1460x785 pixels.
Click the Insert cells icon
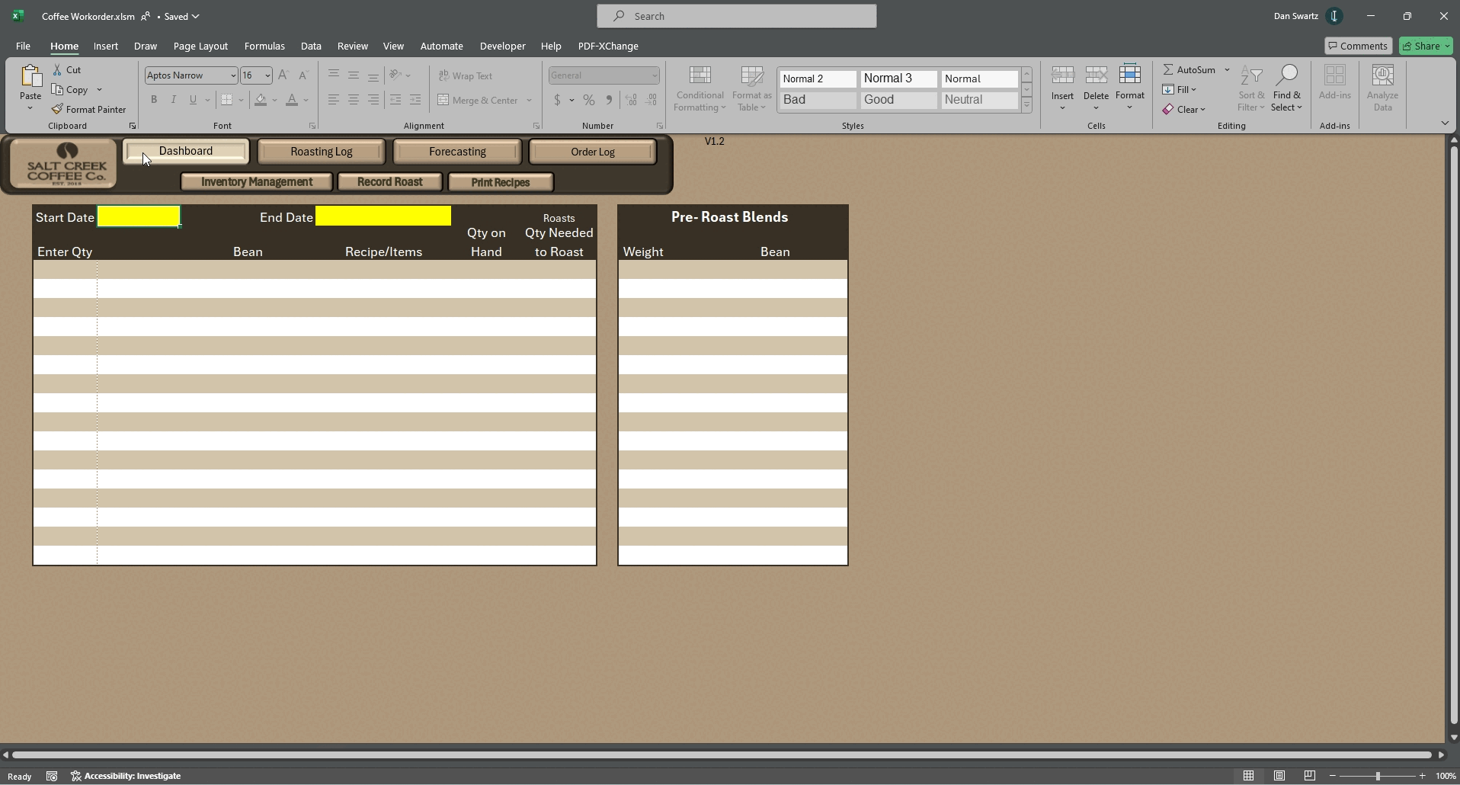[1062, 75]
